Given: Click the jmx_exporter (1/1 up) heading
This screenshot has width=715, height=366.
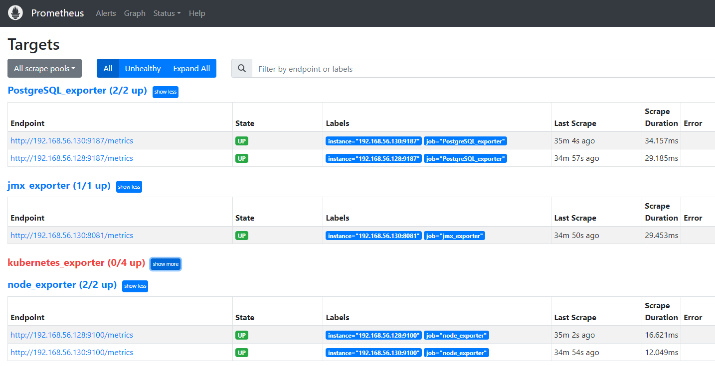Looking at the screenshot, I should point(59,185).
